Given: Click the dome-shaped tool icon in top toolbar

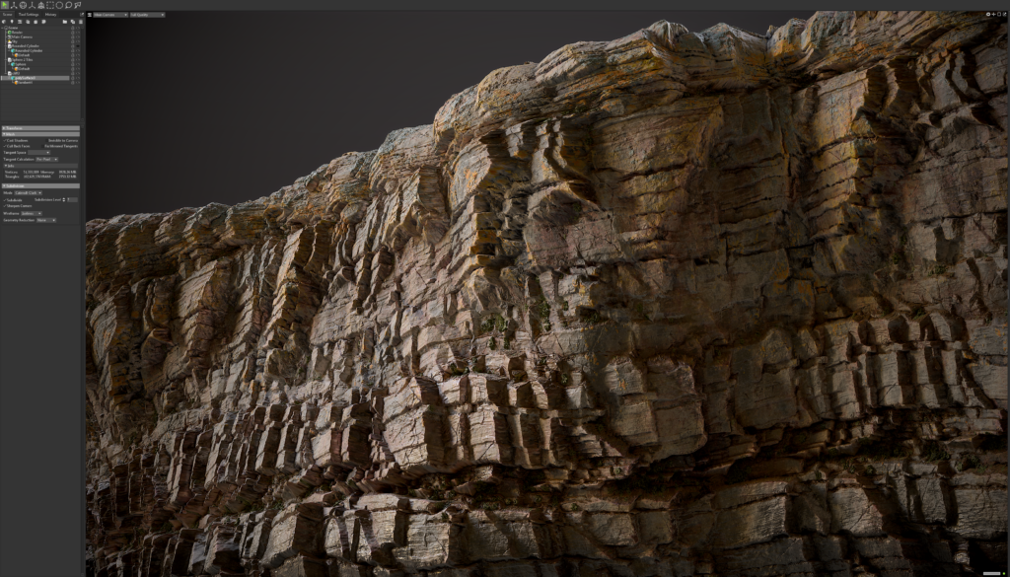Looking at the screenshot, I should coord(41,5).
